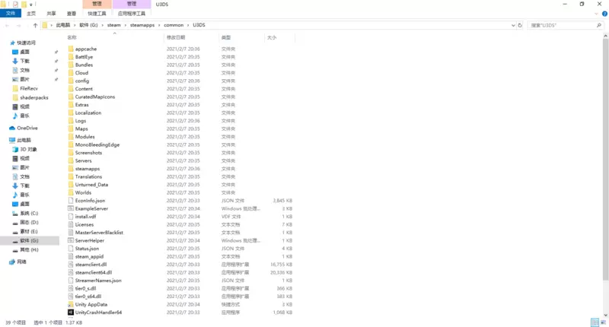The width and height of the screenshot is (609, 327).
Task: Navigate to steam in the address bar
Action: tap(113, 25)
